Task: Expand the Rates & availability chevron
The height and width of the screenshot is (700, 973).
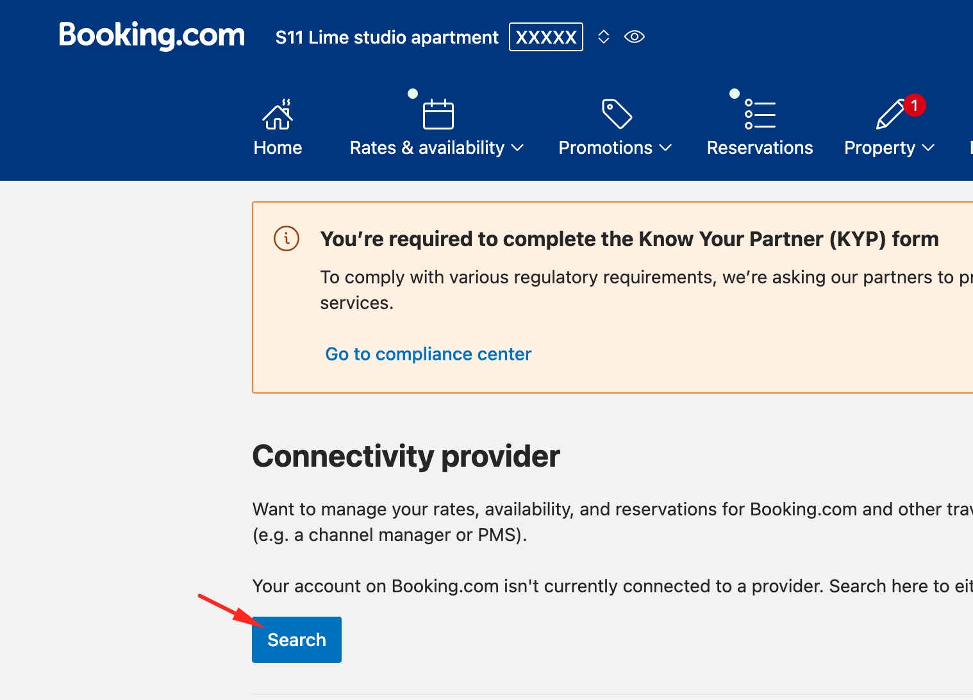Action: 518,148
